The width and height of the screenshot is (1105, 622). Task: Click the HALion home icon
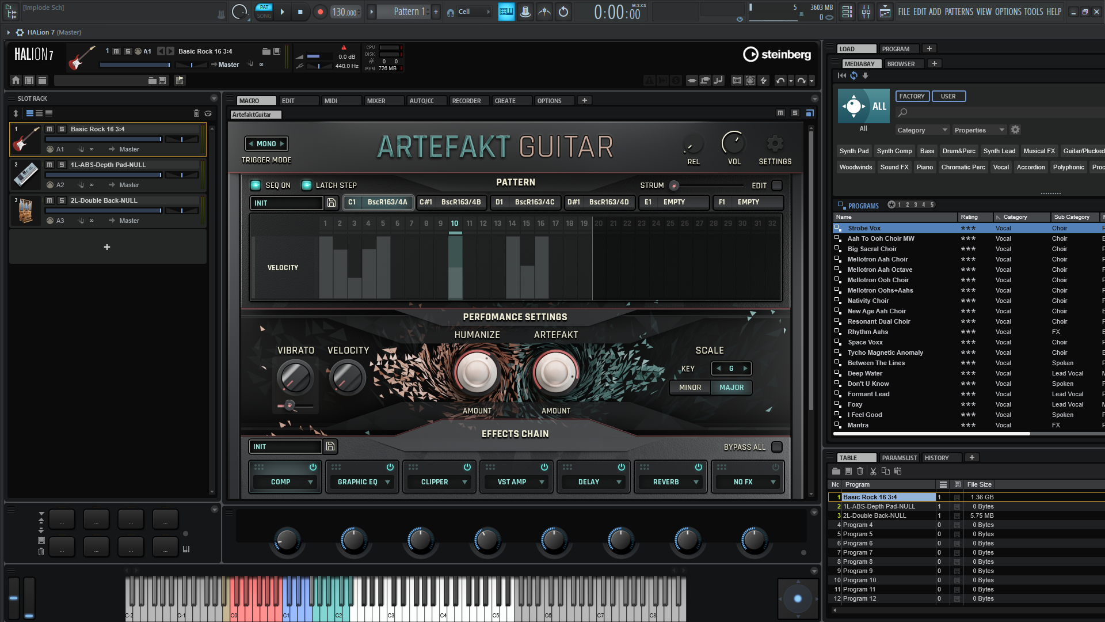tap(16, 81)
